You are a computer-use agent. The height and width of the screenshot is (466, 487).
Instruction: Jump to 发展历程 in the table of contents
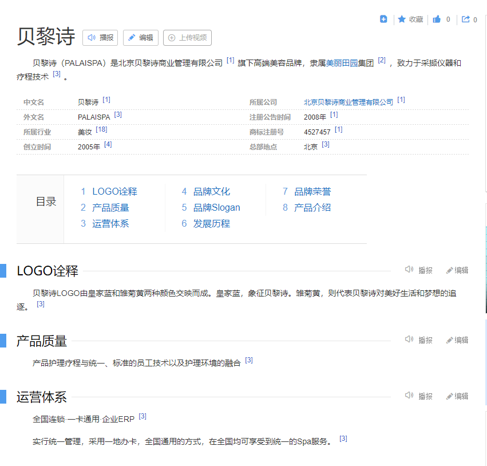tap(212, 224)
